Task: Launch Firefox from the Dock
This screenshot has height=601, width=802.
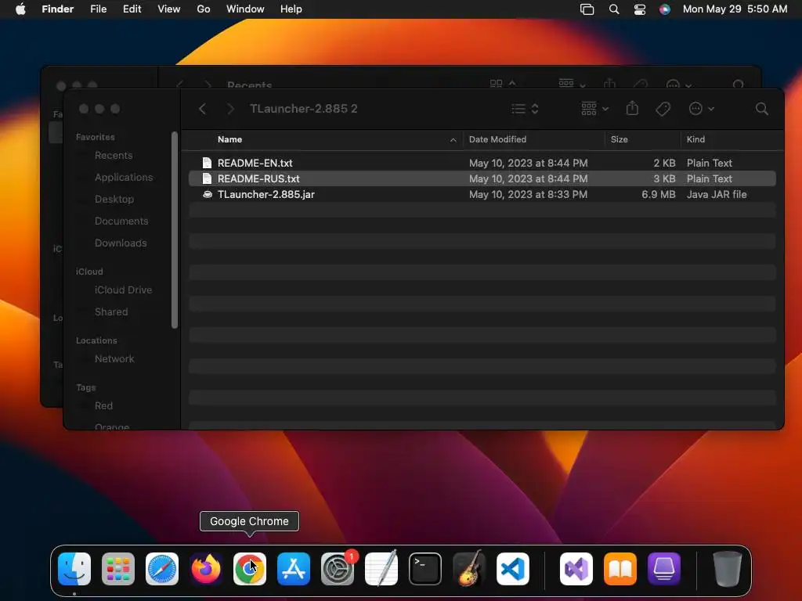Action: coord(206,569)
